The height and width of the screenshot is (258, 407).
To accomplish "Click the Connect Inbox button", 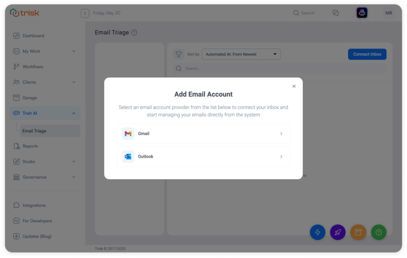I will tap(367, 54).
